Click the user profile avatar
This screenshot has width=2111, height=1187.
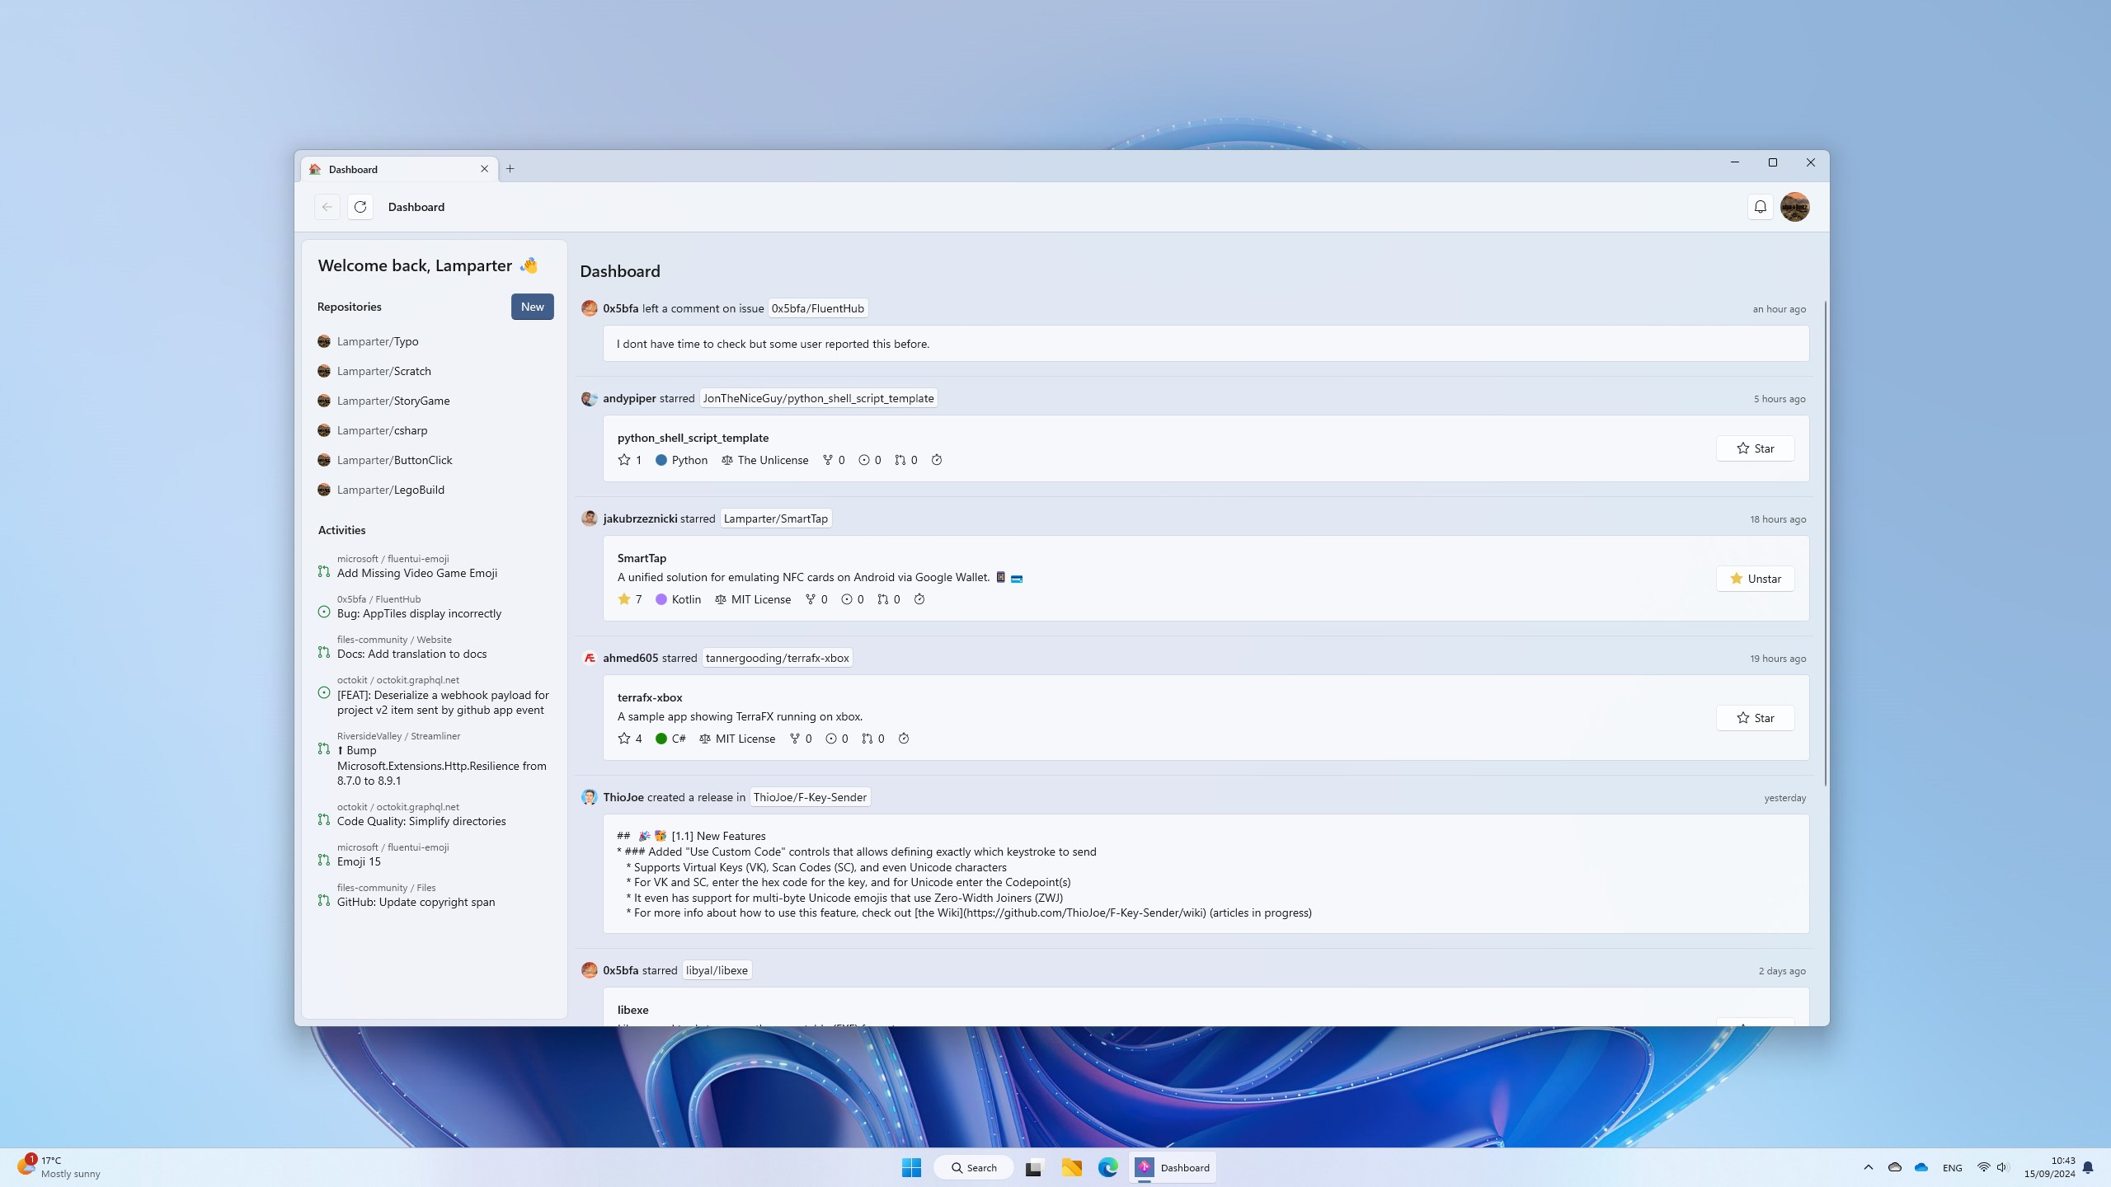click(x=1794, y=207)
